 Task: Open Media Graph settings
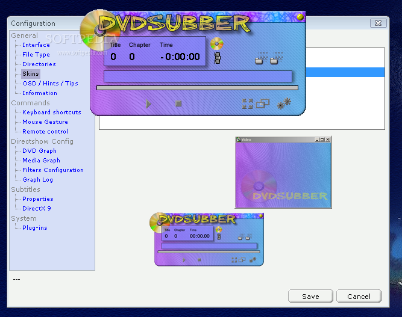click(x=41, y=160)
